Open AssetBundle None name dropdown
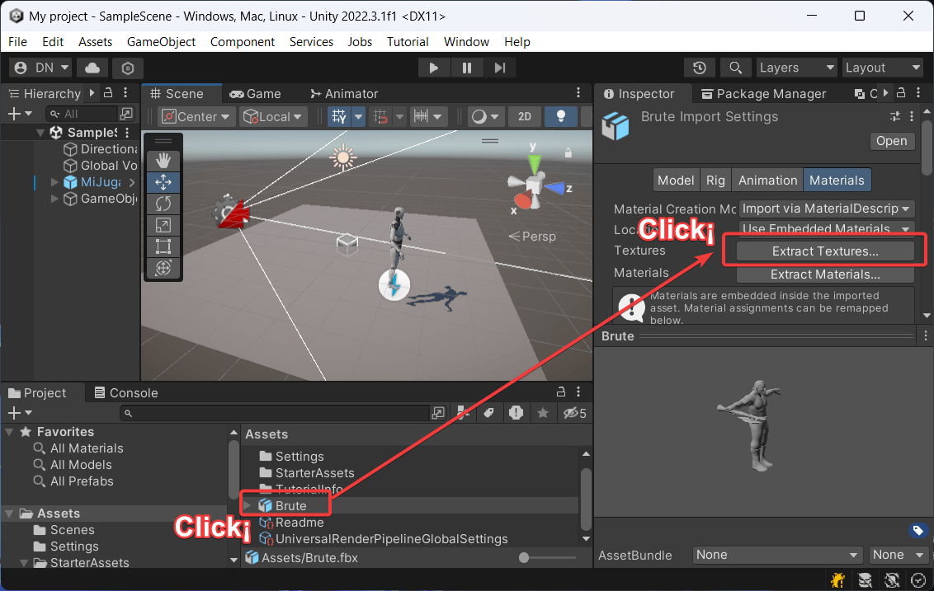 tap(777, 555)
